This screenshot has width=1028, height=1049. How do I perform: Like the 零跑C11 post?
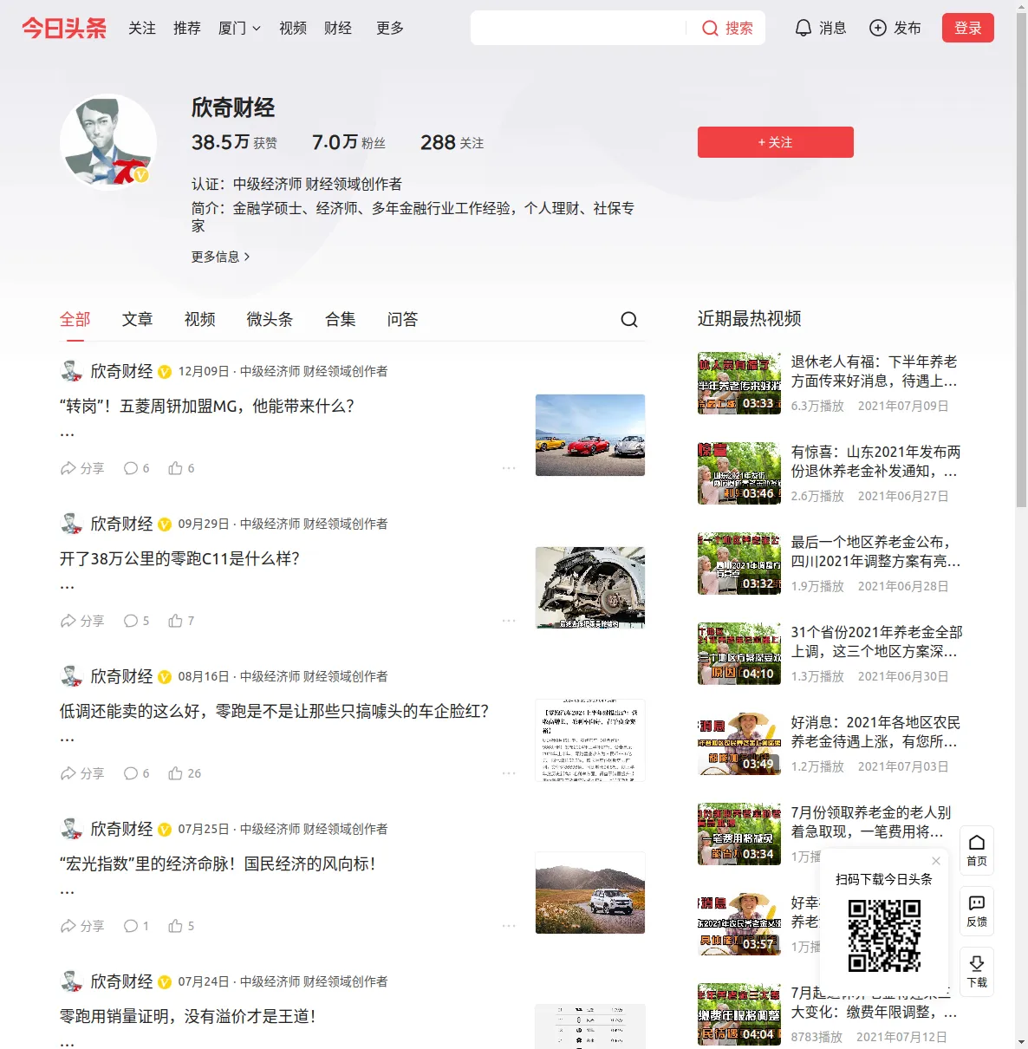(x=182, y=621)
